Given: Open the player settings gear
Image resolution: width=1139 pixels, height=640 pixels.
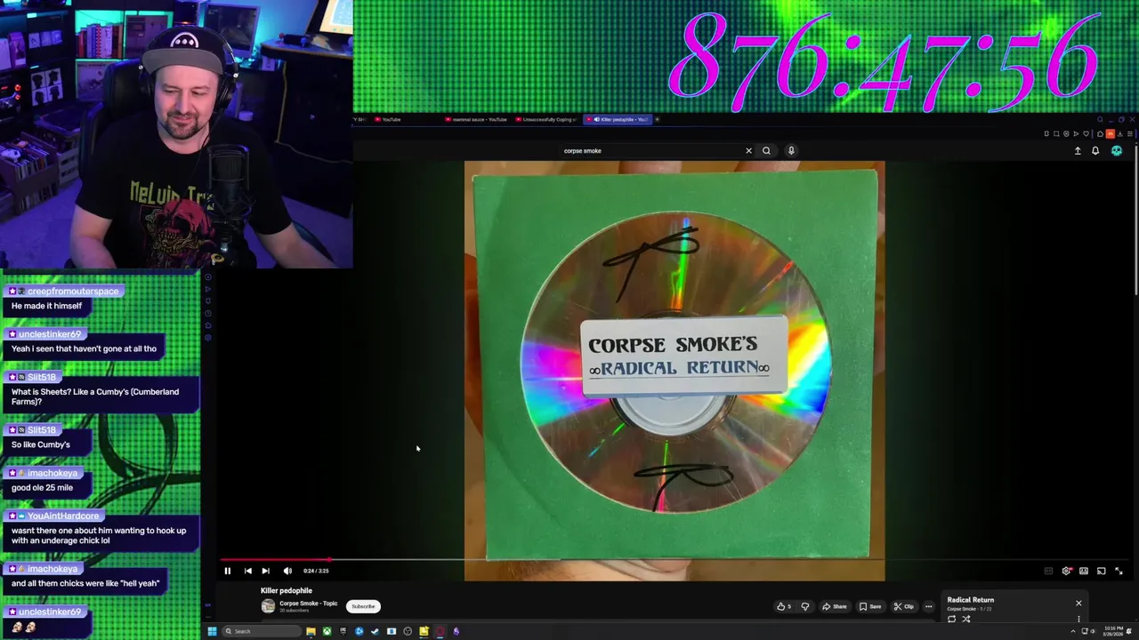Looking at the screenshot, I should point(1066,571).
